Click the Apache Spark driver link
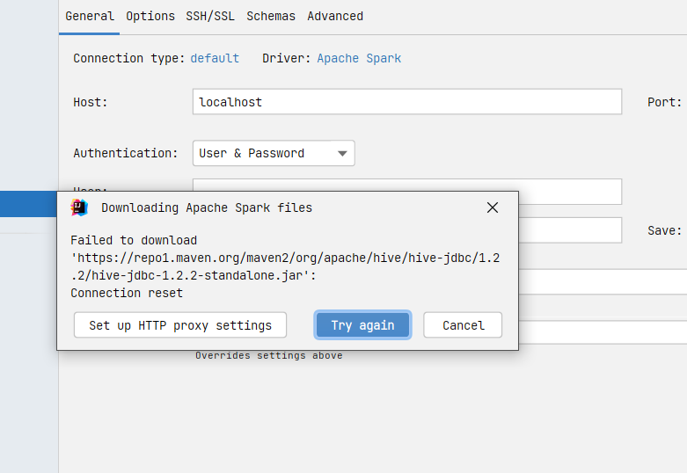This screenshot has height=473, width=687. (359, 58)
